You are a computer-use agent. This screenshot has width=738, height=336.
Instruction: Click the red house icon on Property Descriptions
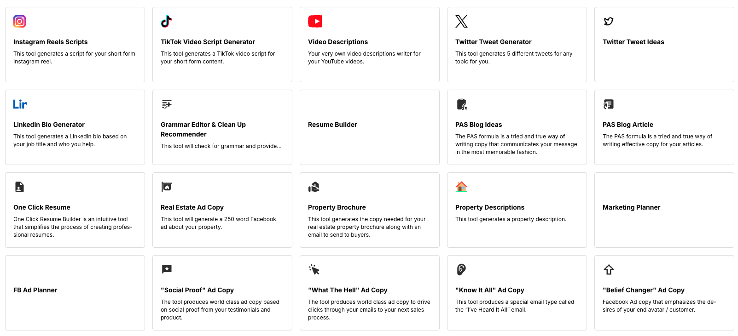pyautogui.click(x=461, y=187)
